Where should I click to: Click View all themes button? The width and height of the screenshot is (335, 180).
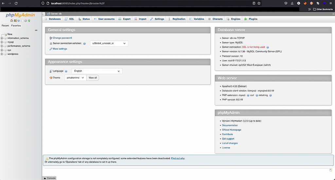[x=93, y=78]
